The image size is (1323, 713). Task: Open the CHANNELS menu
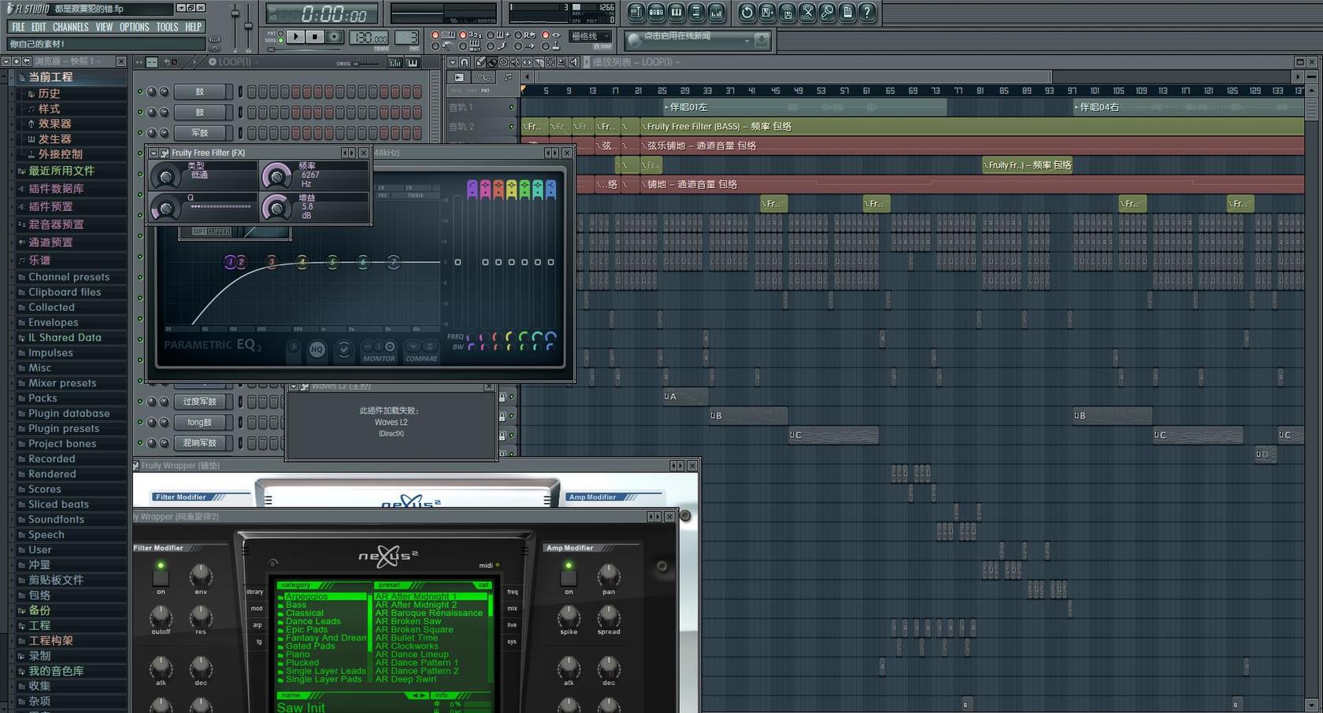(71, 27)
